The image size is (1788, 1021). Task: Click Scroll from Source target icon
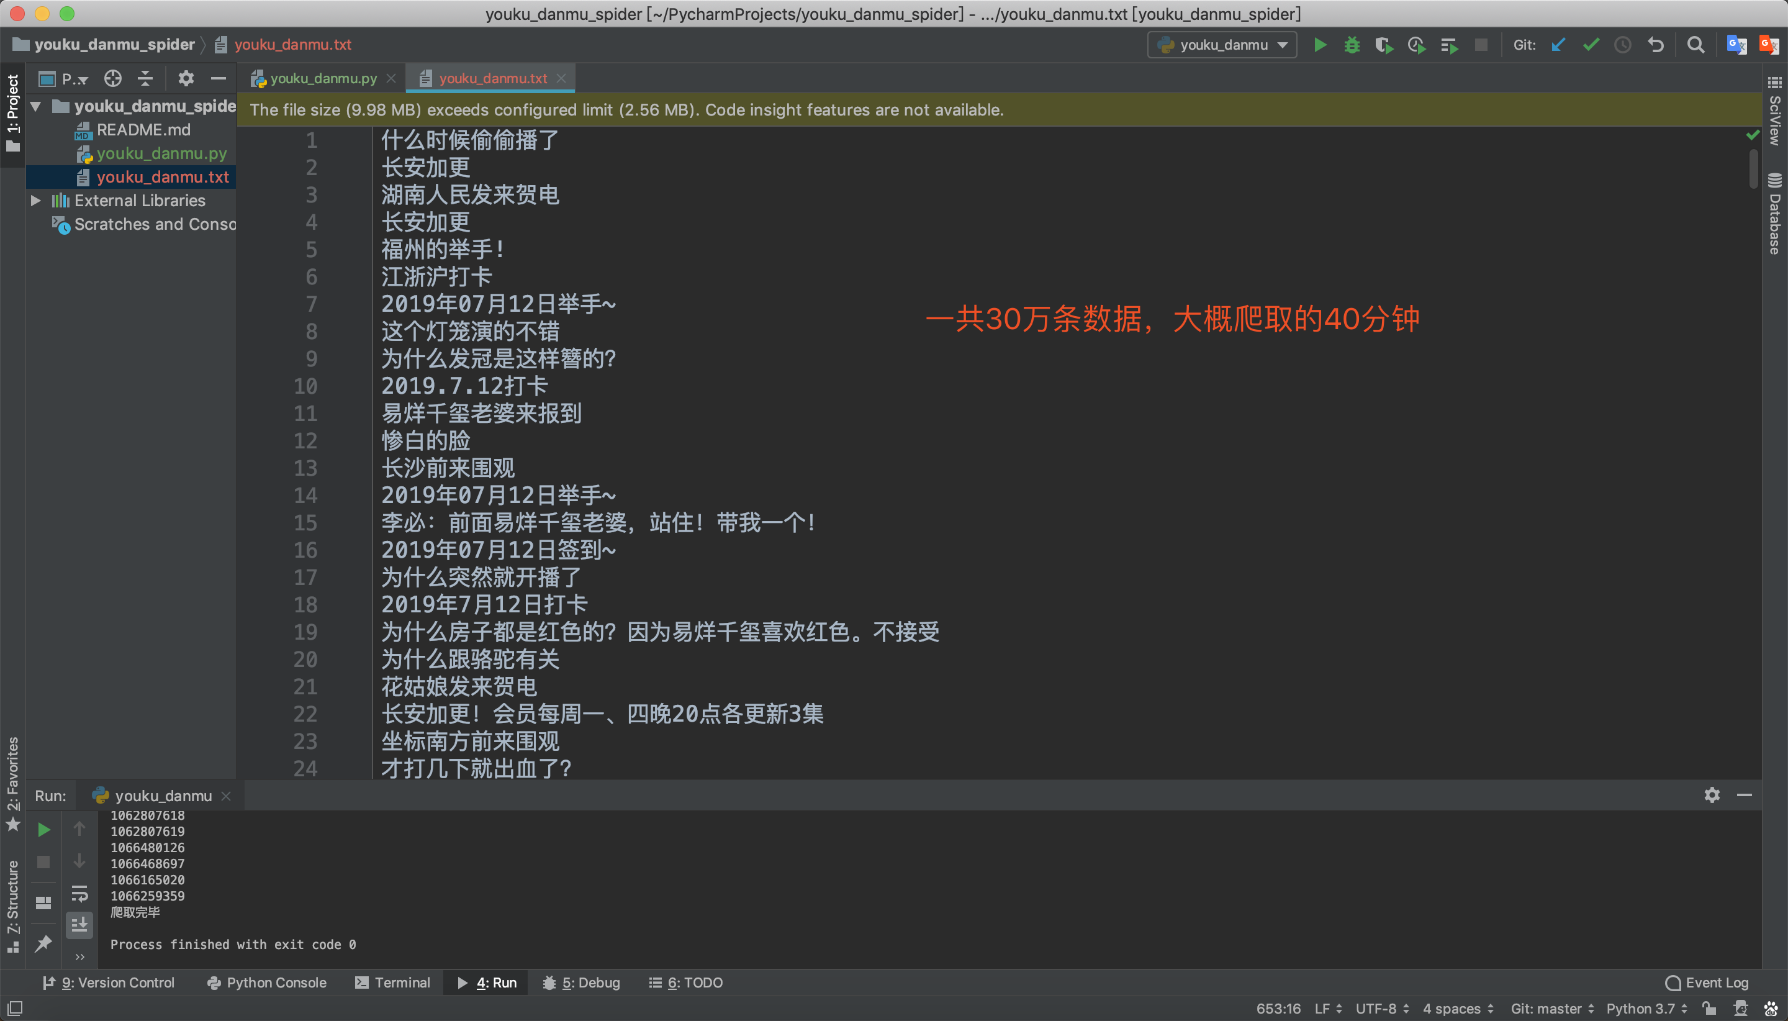(113, 78)
